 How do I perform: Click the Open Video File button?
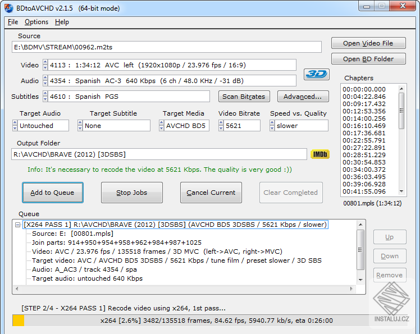(x=368, y=43)
